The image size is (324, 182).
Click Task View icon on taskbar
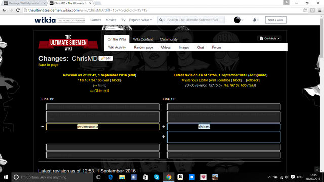[x=99, y=177]
